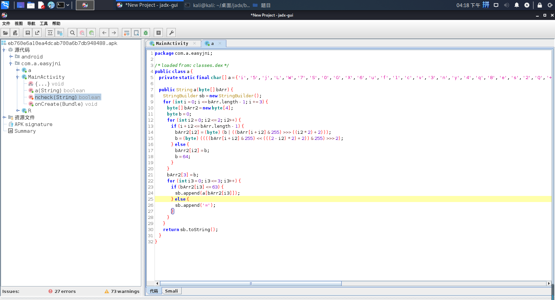
Task: Open the 导航 menu
Action: (31, 23)
